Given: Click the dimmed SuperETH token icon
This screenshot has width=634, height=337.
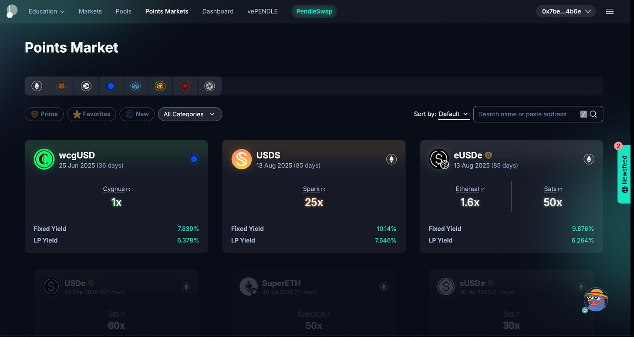Looking at the screenshot, I should tap(249, 286).
